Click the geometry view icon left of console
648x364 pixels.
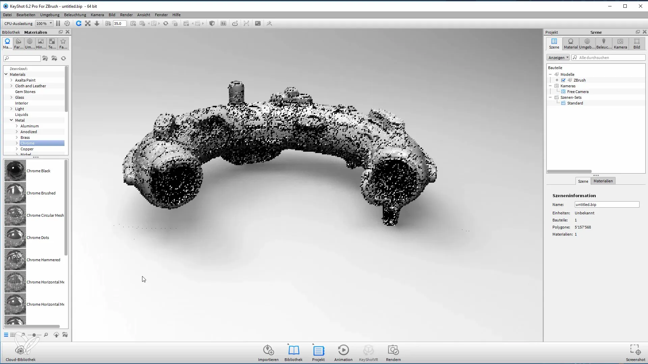pos(246,23)
